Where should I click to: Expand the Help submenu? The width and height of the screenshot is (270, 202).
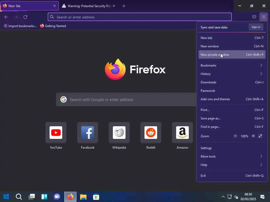tap(232, 165)
